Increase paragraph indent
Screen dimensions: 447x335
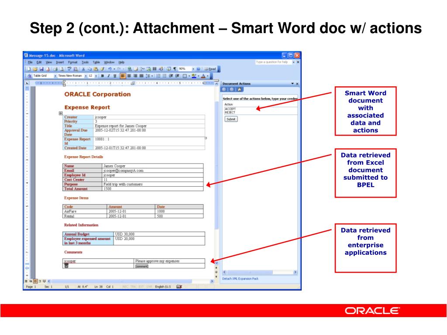(177, 76)
